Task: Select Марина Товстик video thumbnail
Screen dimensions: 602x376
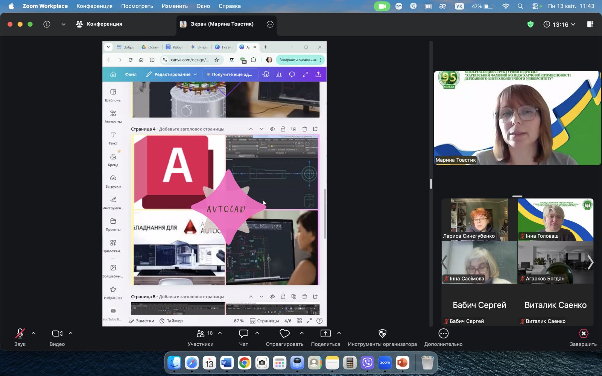Action: [517, 118]
